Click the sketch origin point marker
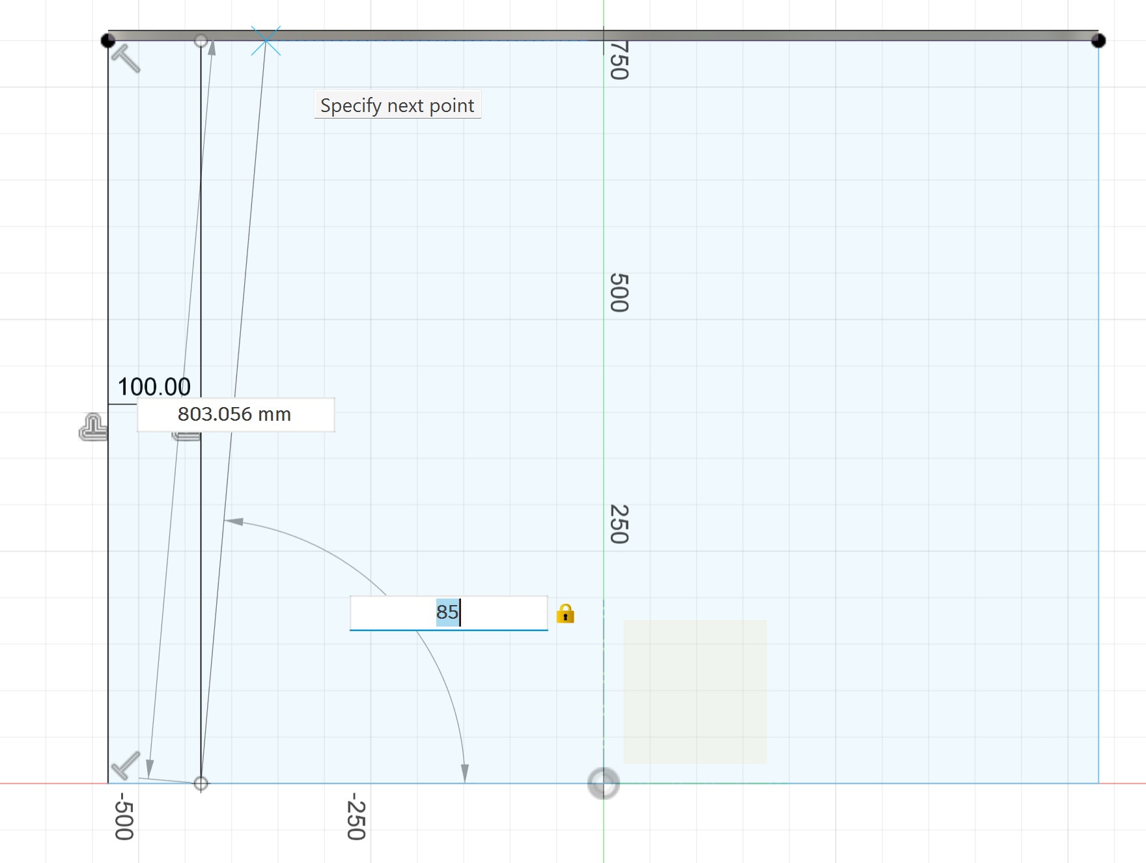The width and height of the screenshot is (1146, 863). pos(604,783)
